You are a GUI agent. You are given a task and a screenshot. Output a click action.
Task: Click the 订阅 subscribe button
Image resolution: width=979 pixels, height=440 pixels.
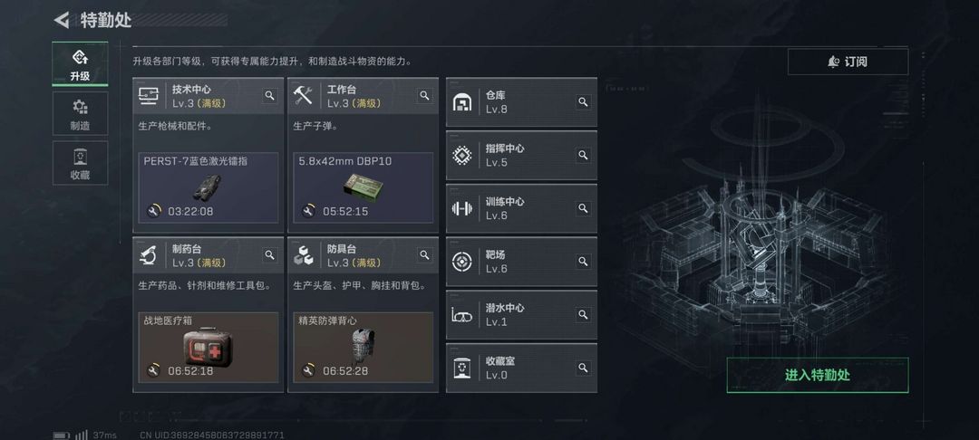848,62
